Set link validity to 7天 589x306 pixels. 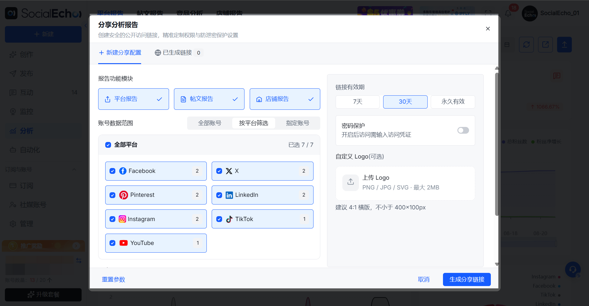(x=358, y=102)
